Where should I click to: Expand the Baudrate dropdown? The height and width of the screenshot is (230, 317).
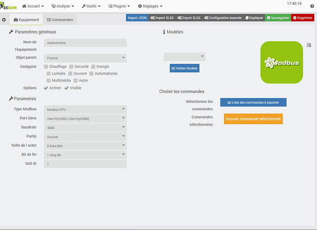(x=85, y=127)
